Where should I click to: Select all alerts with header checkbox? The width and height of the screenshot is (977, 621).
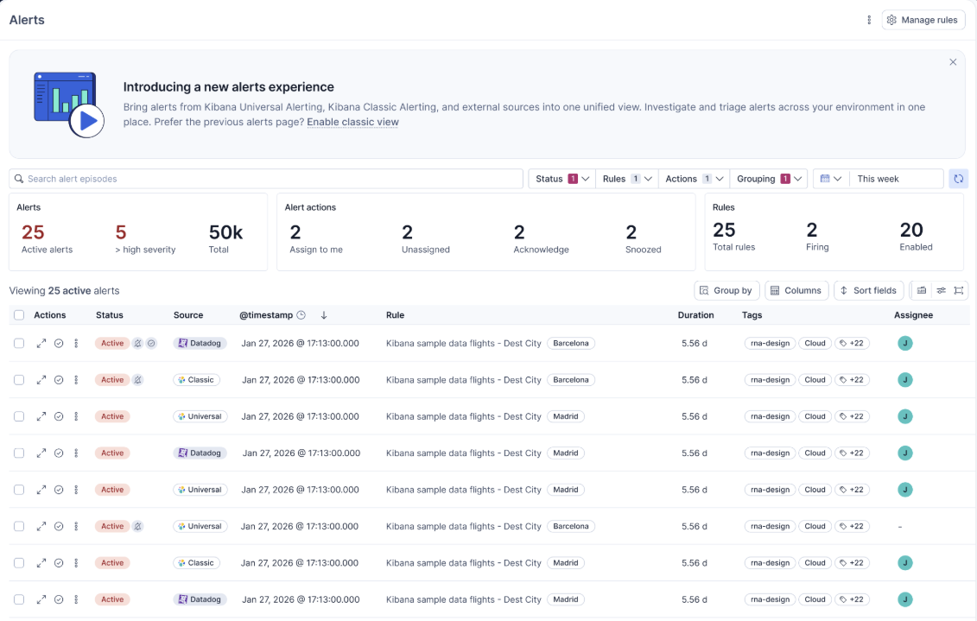[x=19, y=315]
